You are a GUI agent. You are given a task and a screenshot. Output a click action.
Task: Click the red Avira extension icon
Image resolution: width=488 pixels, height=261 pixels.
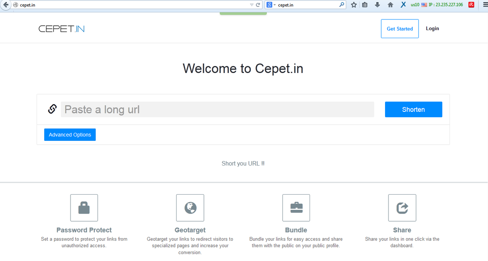472,5
